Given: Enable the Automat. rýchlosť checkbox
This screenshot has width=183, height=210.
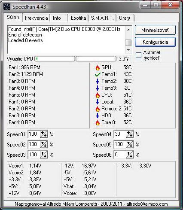Looking at the screenshot, I should pos(138,55).
